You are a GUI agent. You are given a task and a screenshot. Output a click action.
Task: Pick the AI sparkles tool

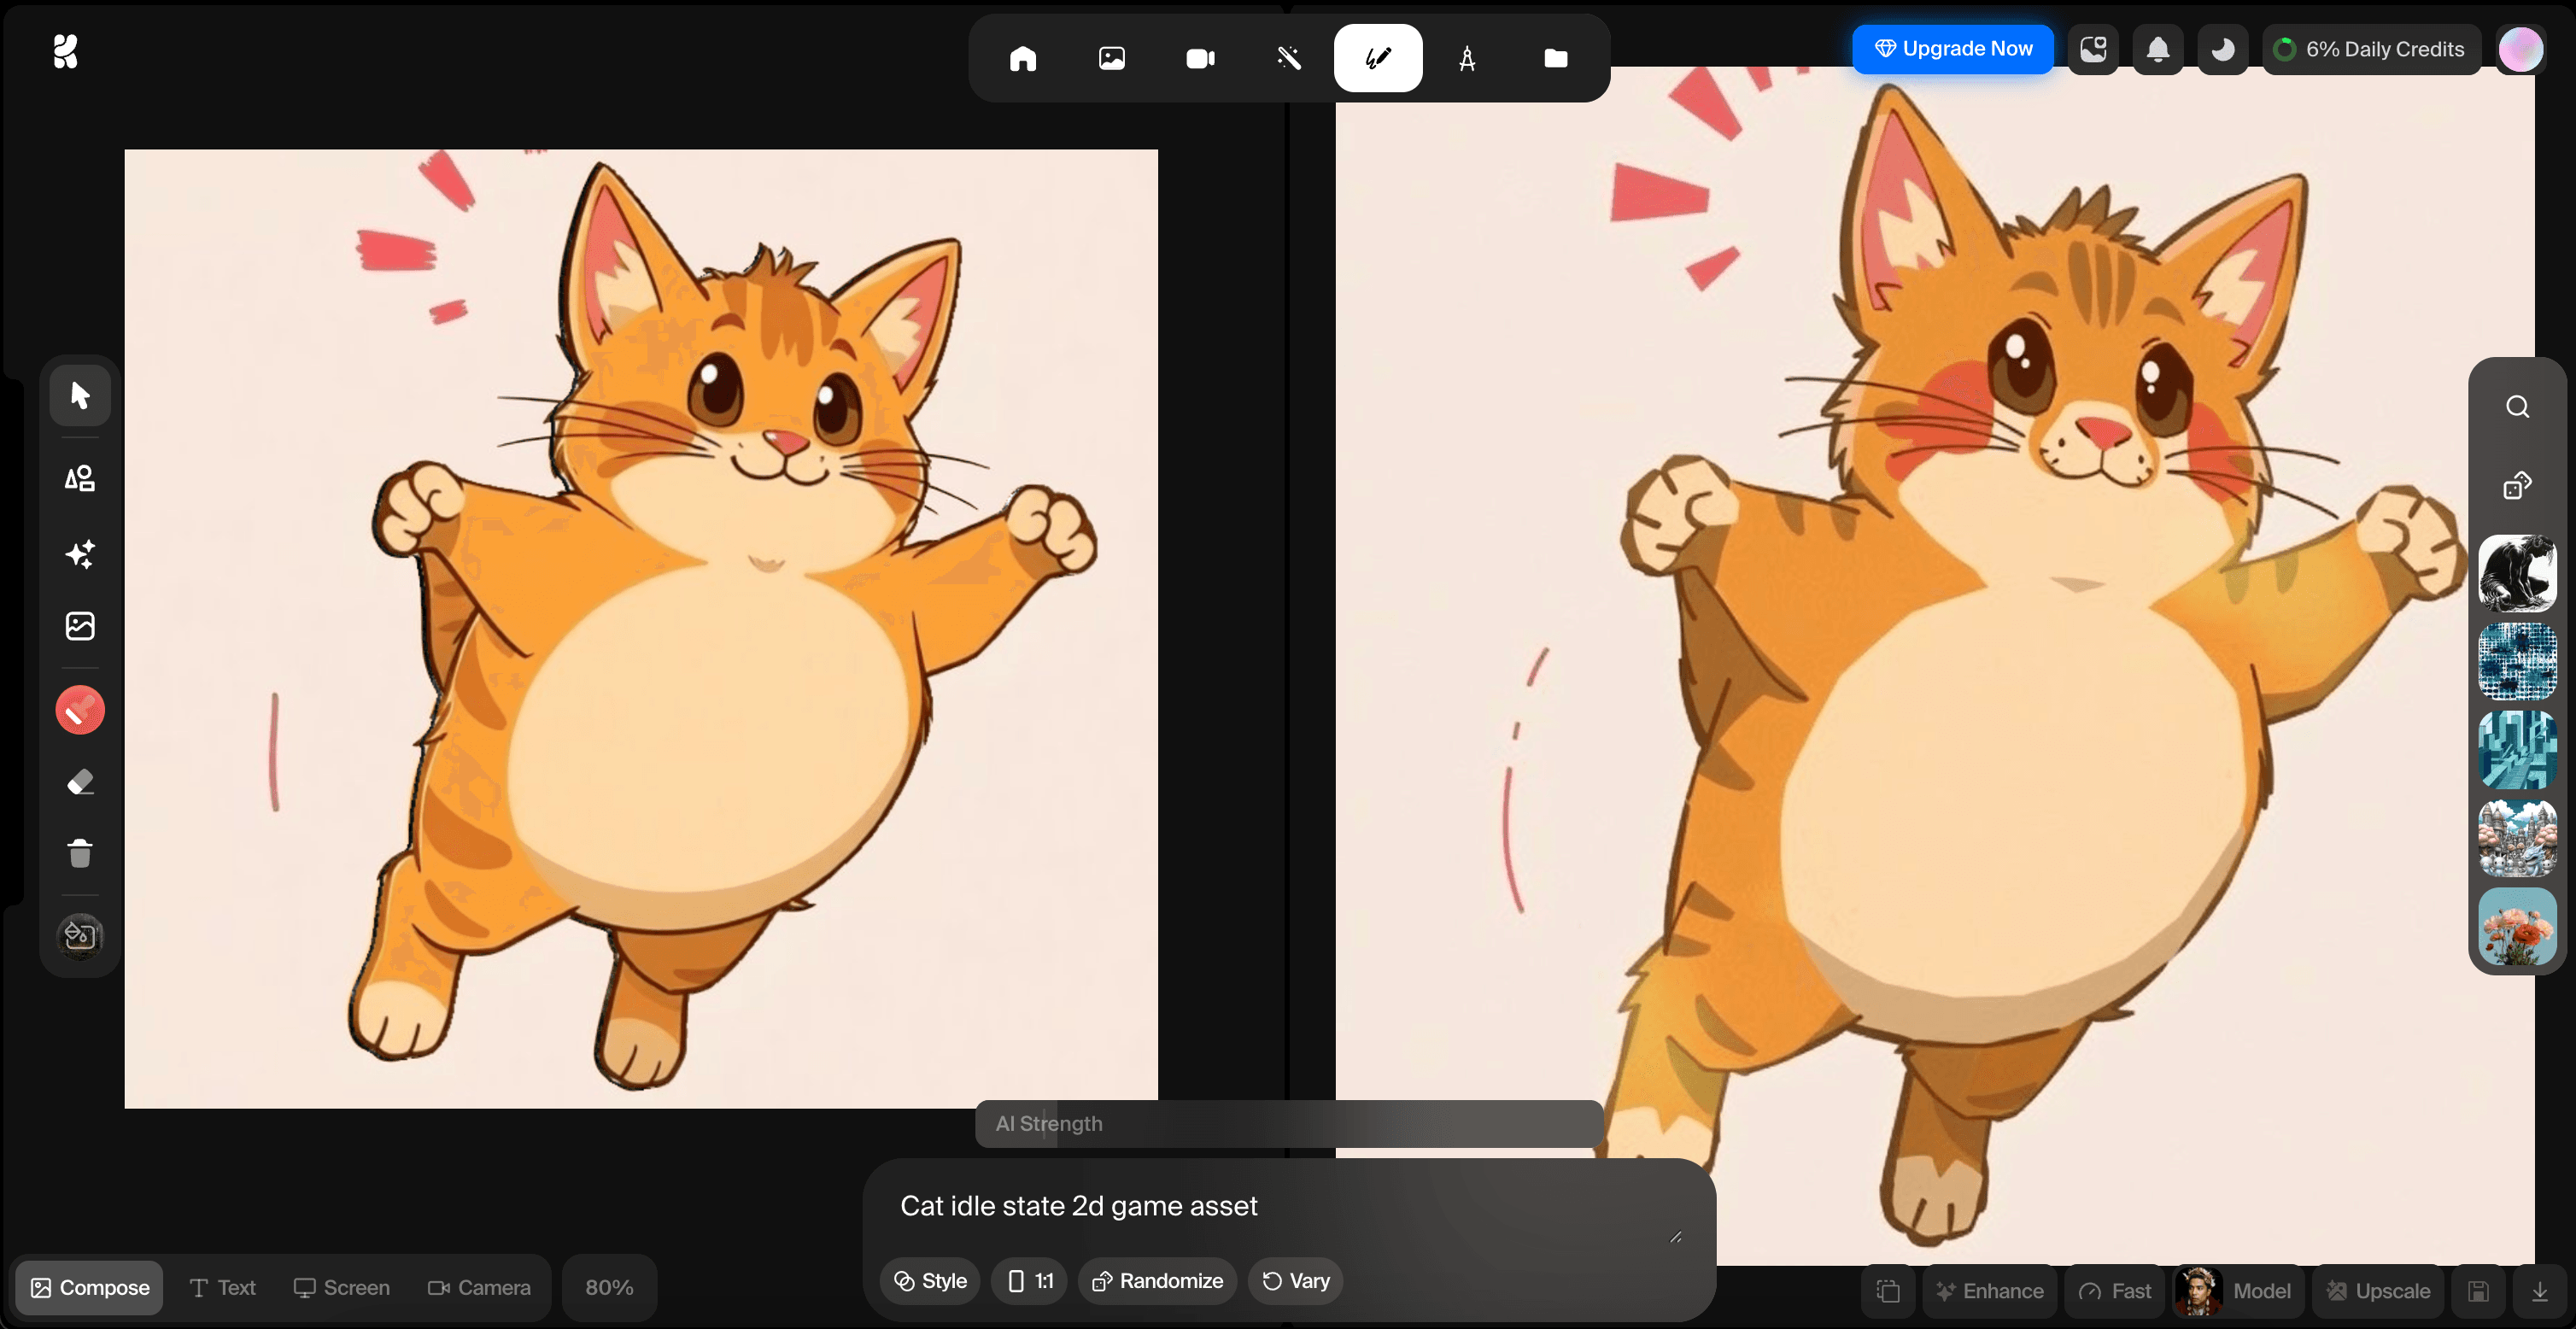point(80,553)
